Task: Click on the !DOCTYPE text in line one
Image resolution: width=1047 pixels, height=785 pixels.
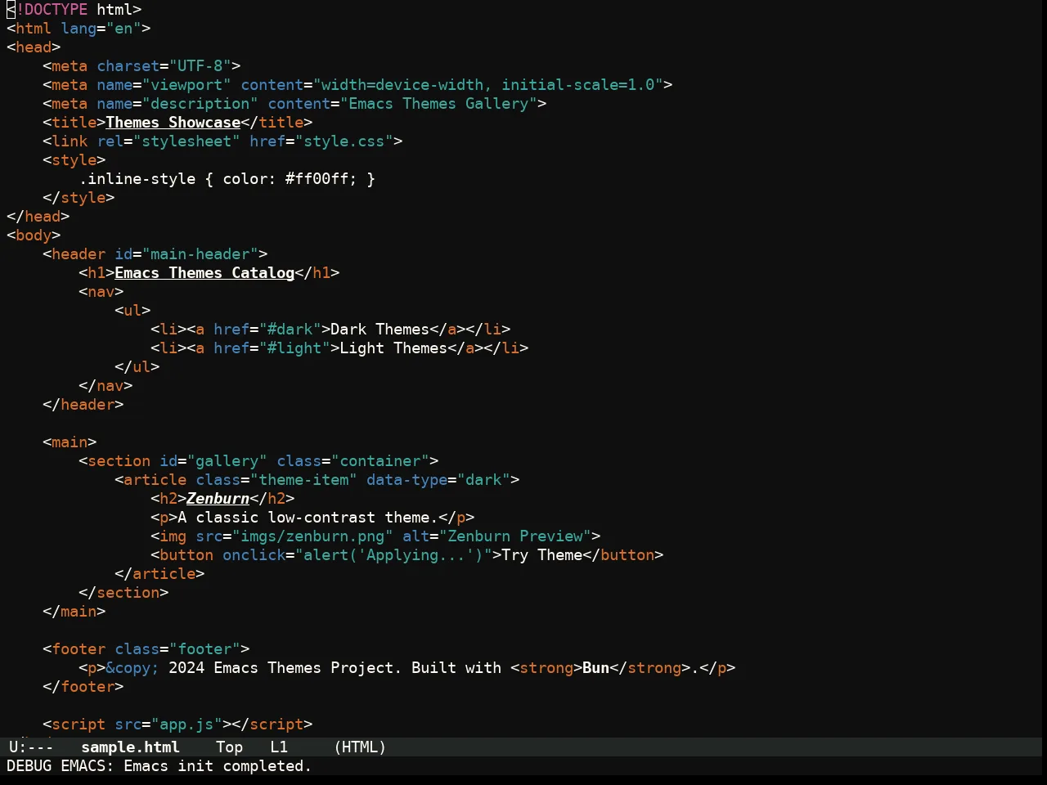Action: 52,9
